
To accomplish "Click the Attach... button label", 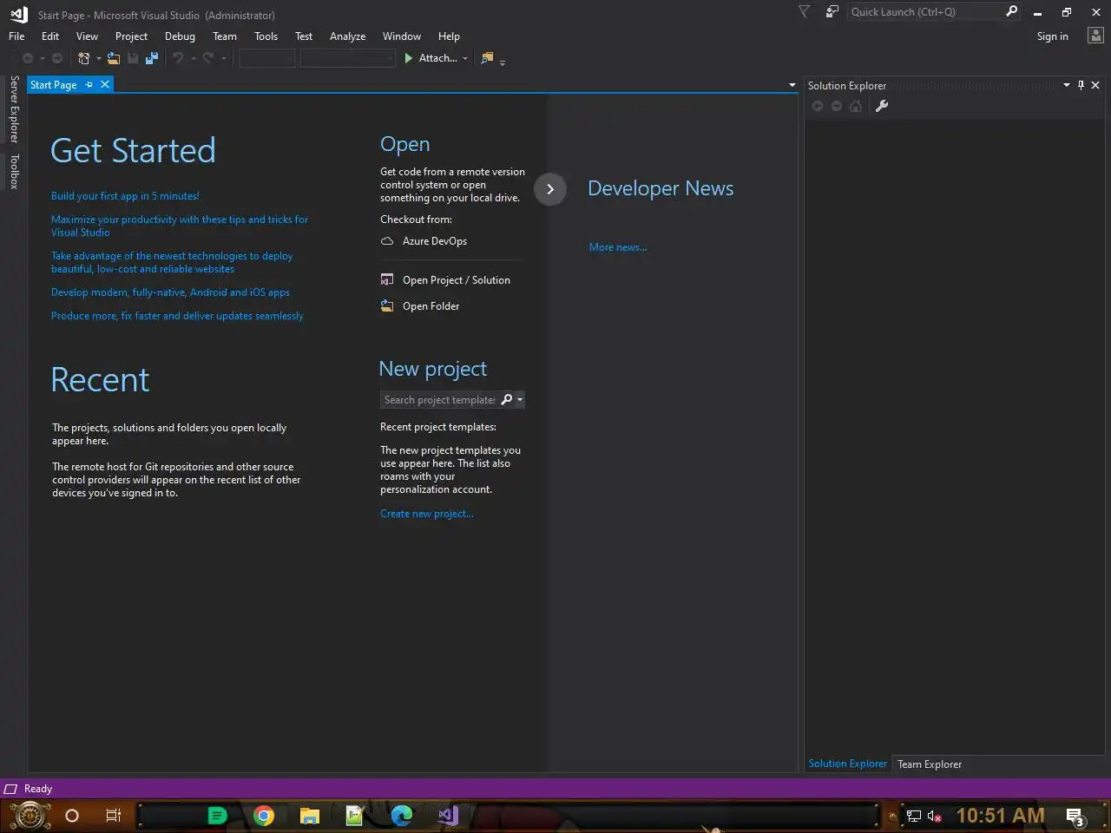I will [x=437, y=58].
